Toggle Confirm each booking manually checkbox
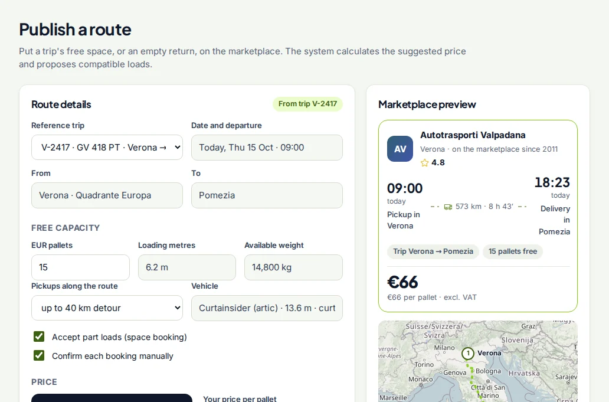Image resolution: width=609 pixels, height=402 pixels. click(x=39, y=355)
